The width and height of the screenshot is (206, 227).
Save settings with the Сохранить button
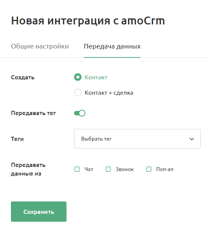coord(39,212)
